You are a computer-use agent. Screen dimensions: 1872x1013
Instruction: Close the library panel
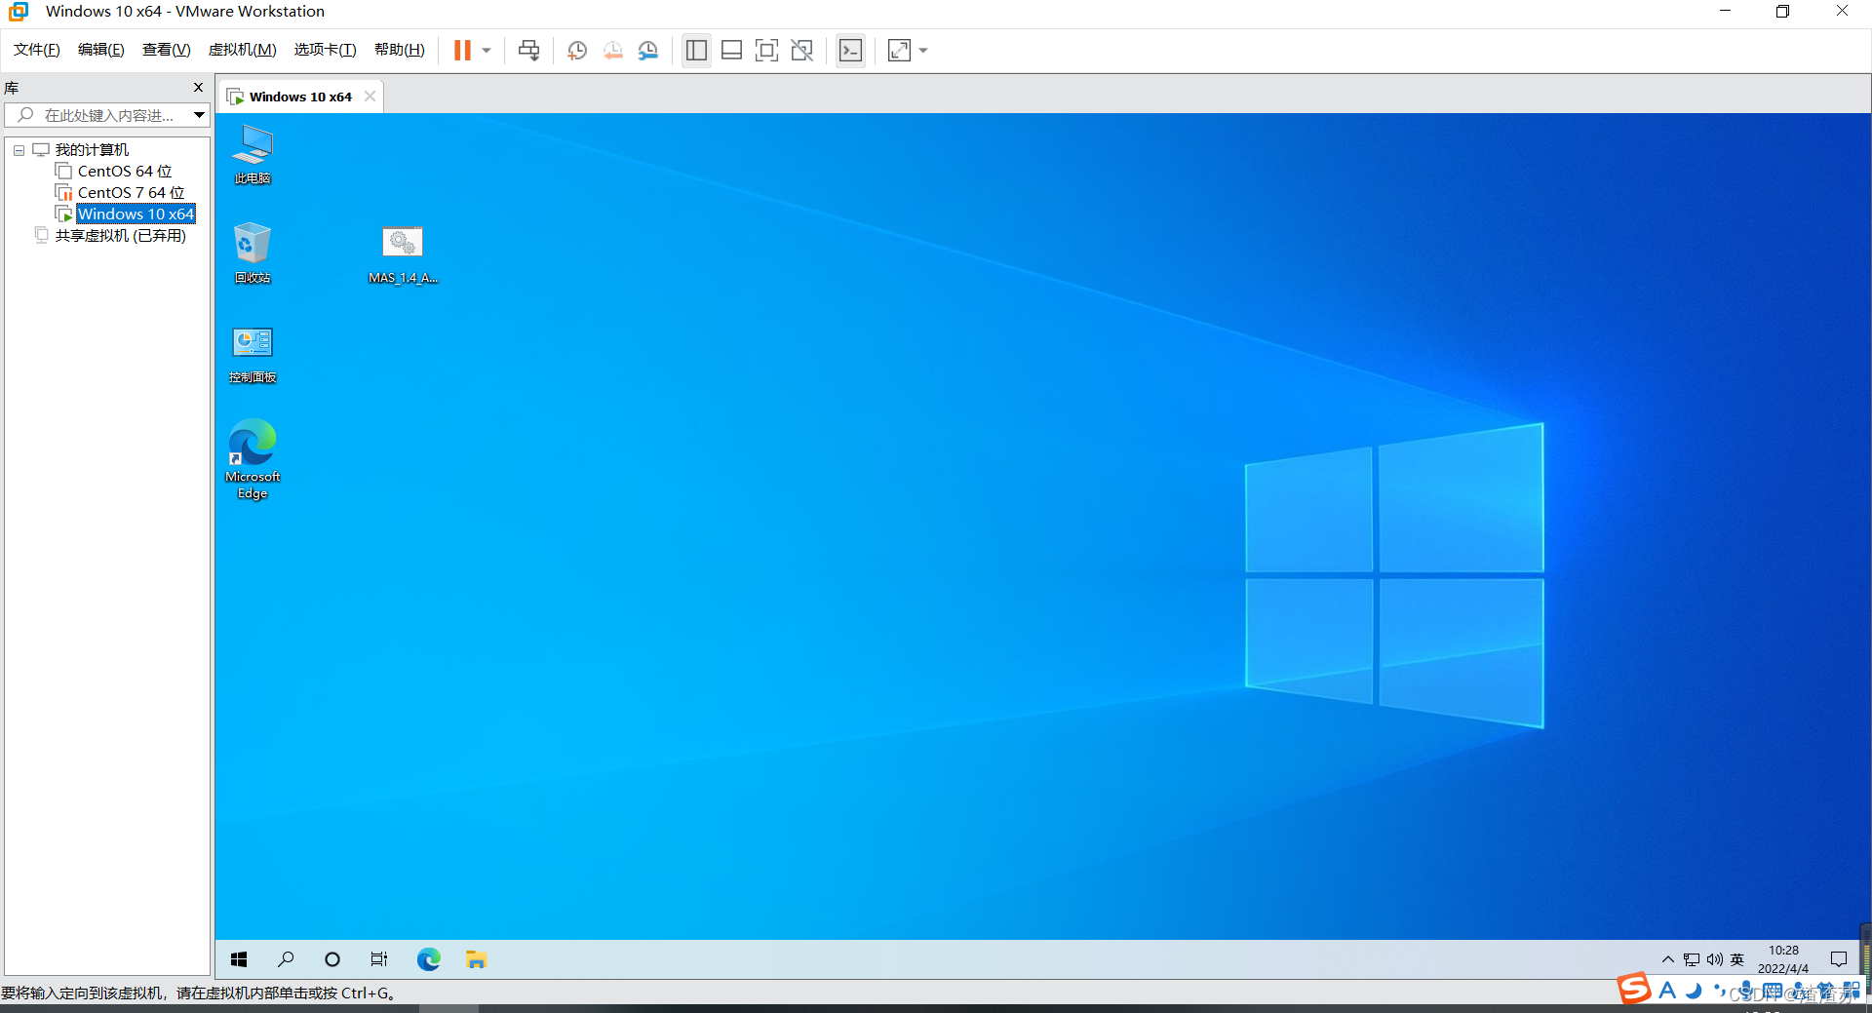coord(198,88)
